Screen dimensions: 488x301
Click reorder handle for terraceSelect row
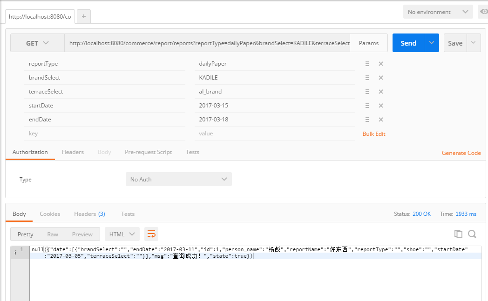coord(367,92)
